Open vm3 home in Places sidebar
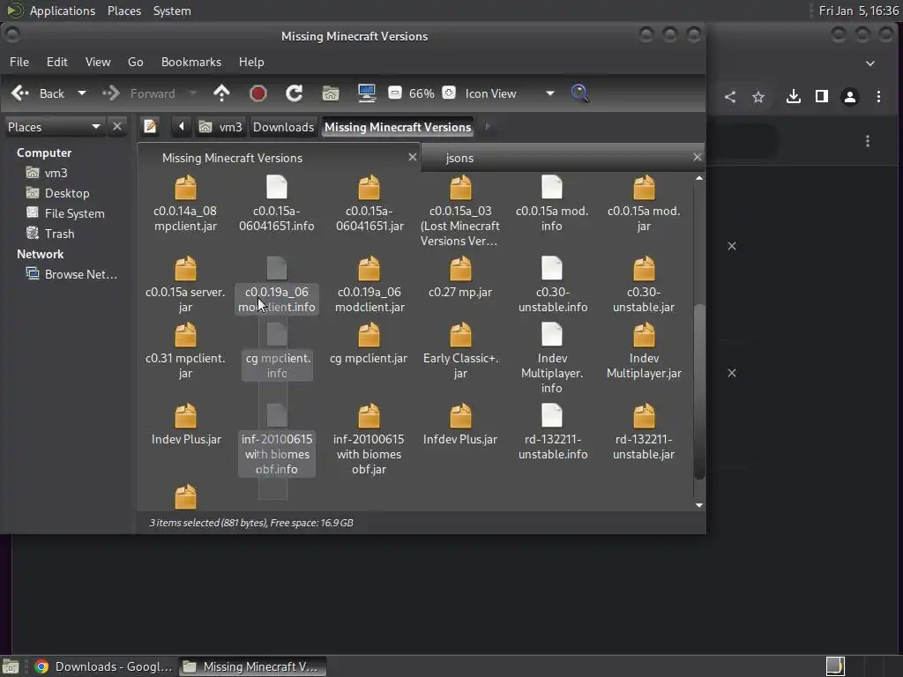 click(56, 173)
